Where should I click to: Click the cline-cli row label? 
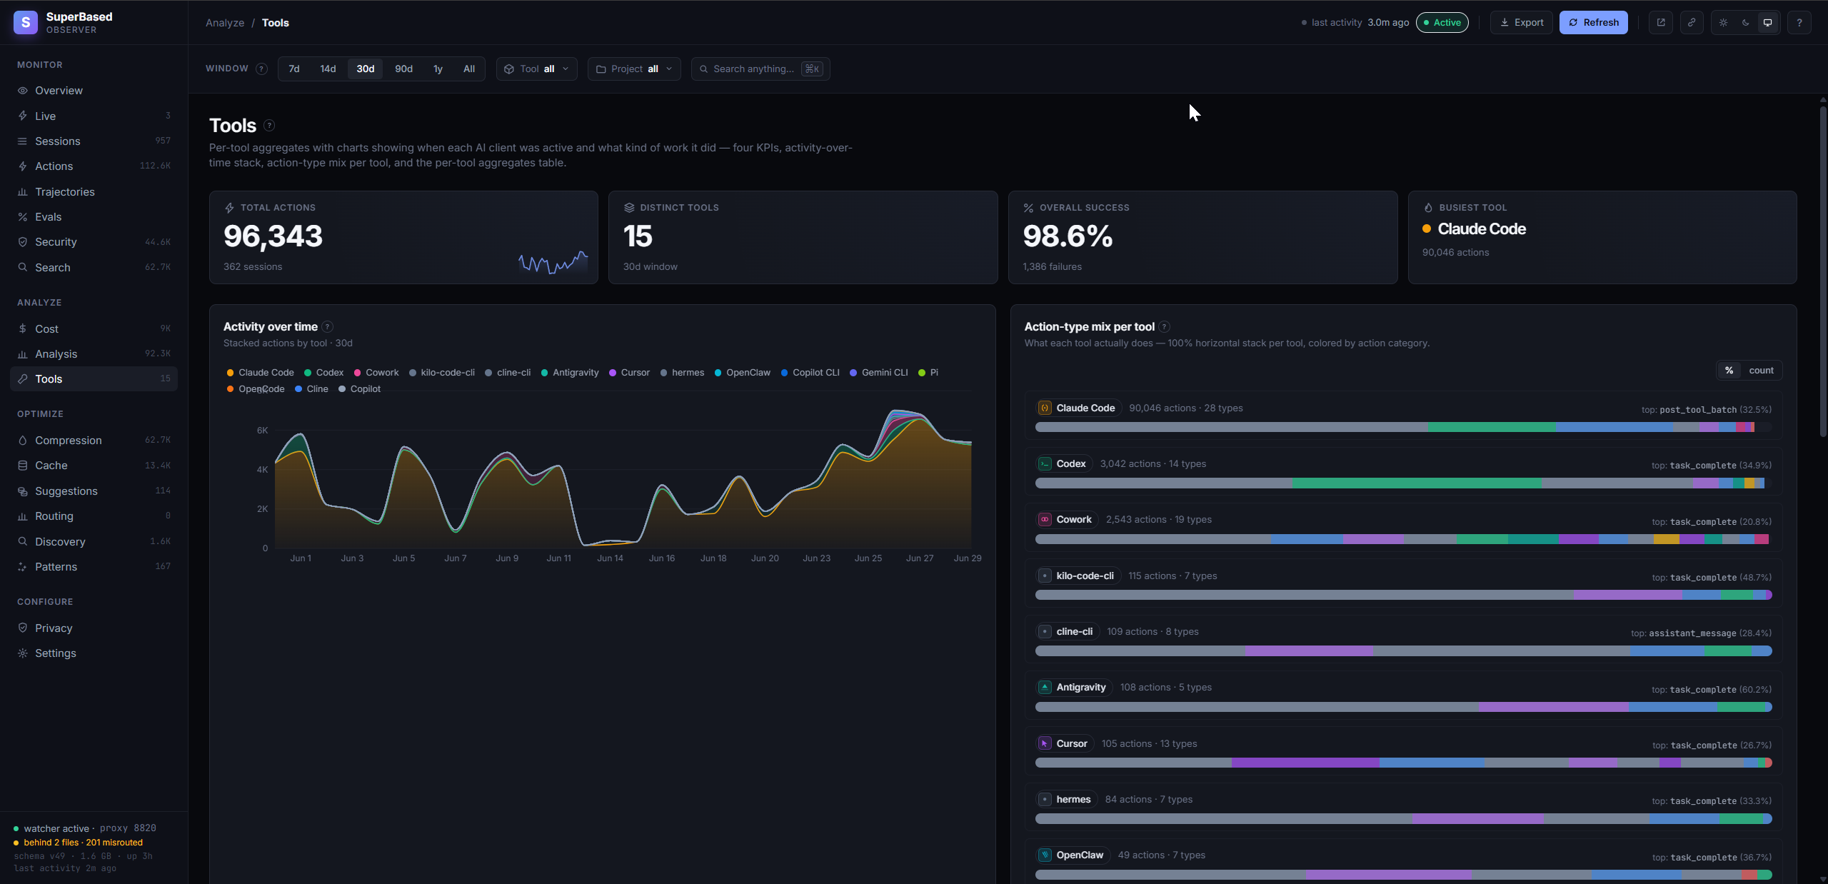point(1068,631)
